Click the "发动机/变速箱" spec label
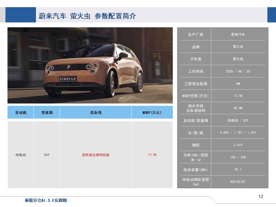 [196, 120]
